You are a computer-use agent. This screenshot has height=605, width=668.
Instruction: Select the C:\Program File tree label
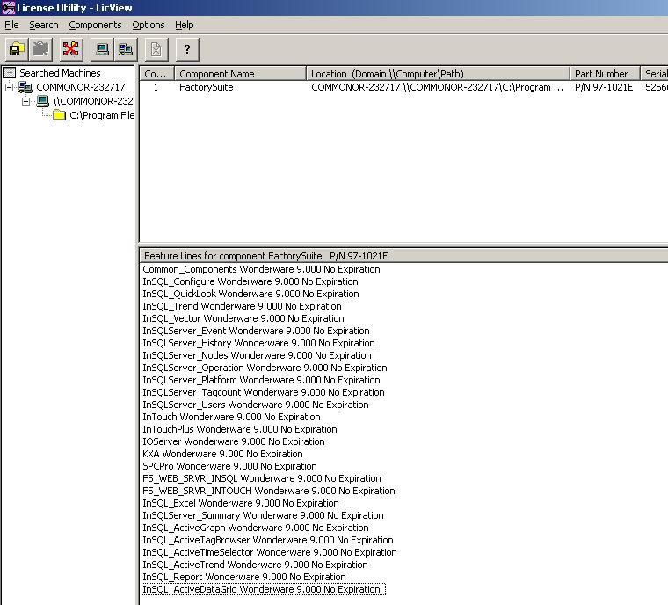pos(101,115)
